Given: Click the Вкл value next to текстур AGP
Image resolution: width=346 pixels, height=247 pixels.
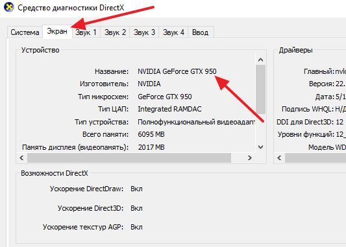Looking at the screenshot, I should [x=136, y=227].
